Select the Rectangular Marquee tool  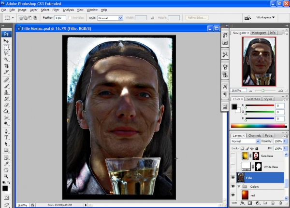[6, 47]
